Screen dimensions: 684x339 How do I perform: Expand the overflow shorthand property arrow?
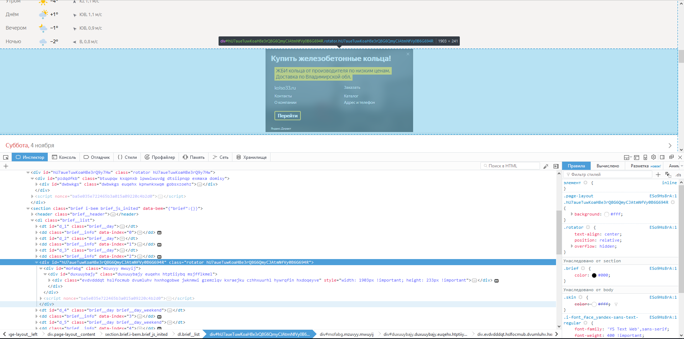click(572, 246)
